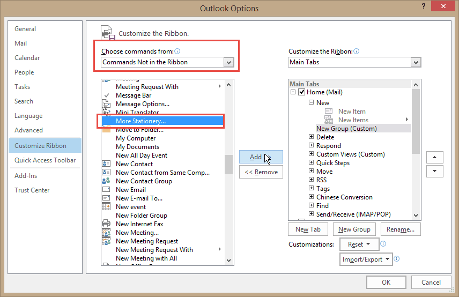
Task: Expand the Move group
Action: pyautogui.click(x=311, y=171)
